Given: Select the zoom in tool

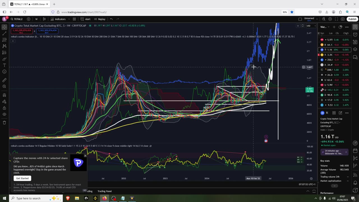Looking at the screenshot, I should click(4, 86).
